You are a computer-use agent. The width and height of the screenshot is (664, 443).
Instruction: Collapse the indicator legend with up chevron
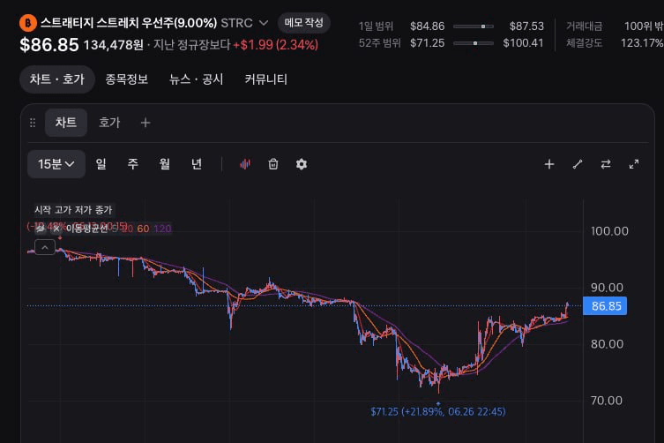click(x=45, y=247)
